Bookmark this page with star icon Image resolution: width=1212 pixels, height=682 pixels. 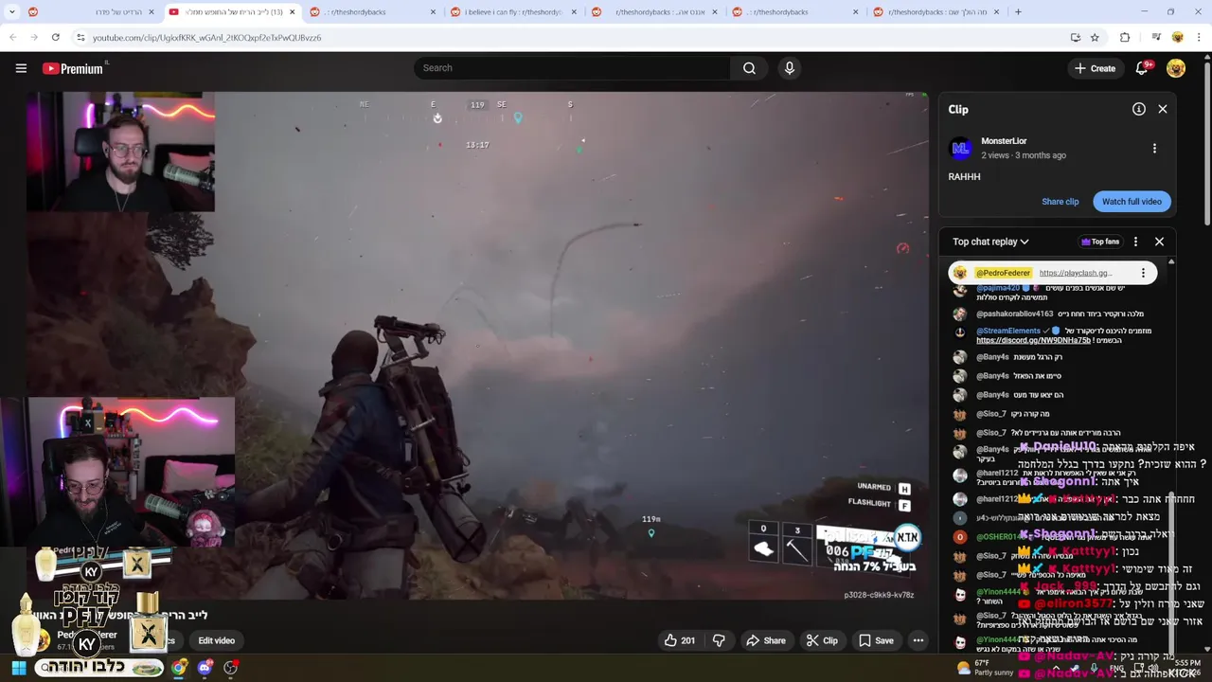[1095, 37]
